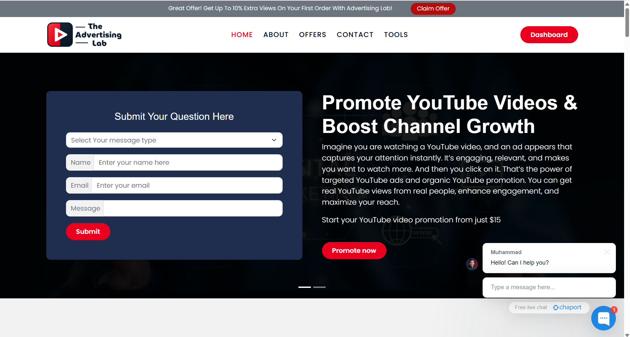Click the Promote now button
The height and width of the screenshot is (337, 630).
pyautogui.click(x=354, y=251)
